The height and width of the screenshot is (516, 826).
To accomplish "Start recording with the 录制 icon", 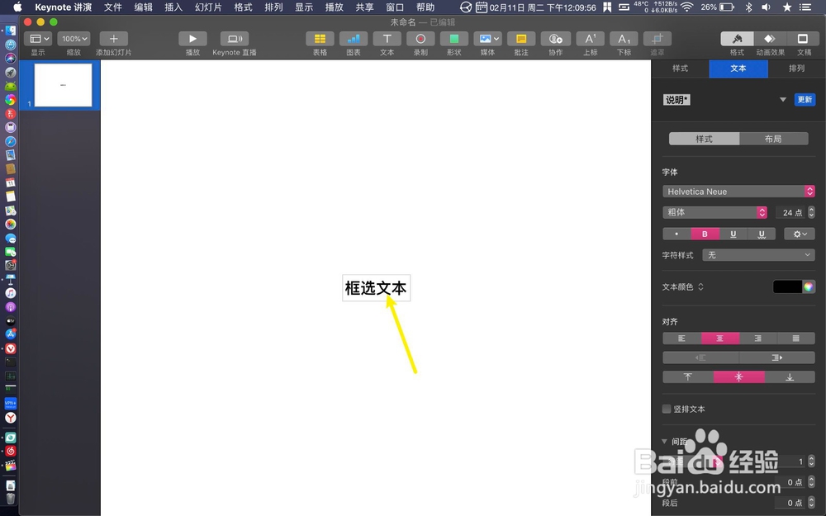I will (420, 39).
